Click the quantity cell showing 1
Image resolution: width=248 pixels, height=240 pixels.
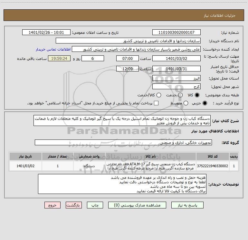(58, 166)
